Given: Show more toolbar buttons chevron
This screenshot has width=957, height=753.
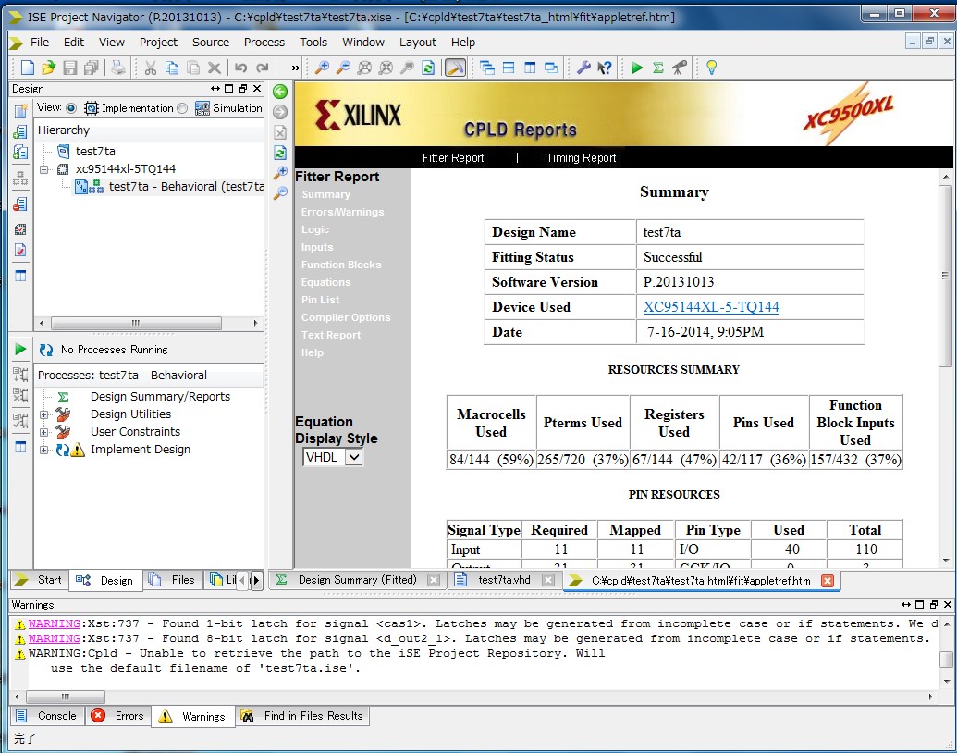Looking at the screenshot, I should pos(295,68).
